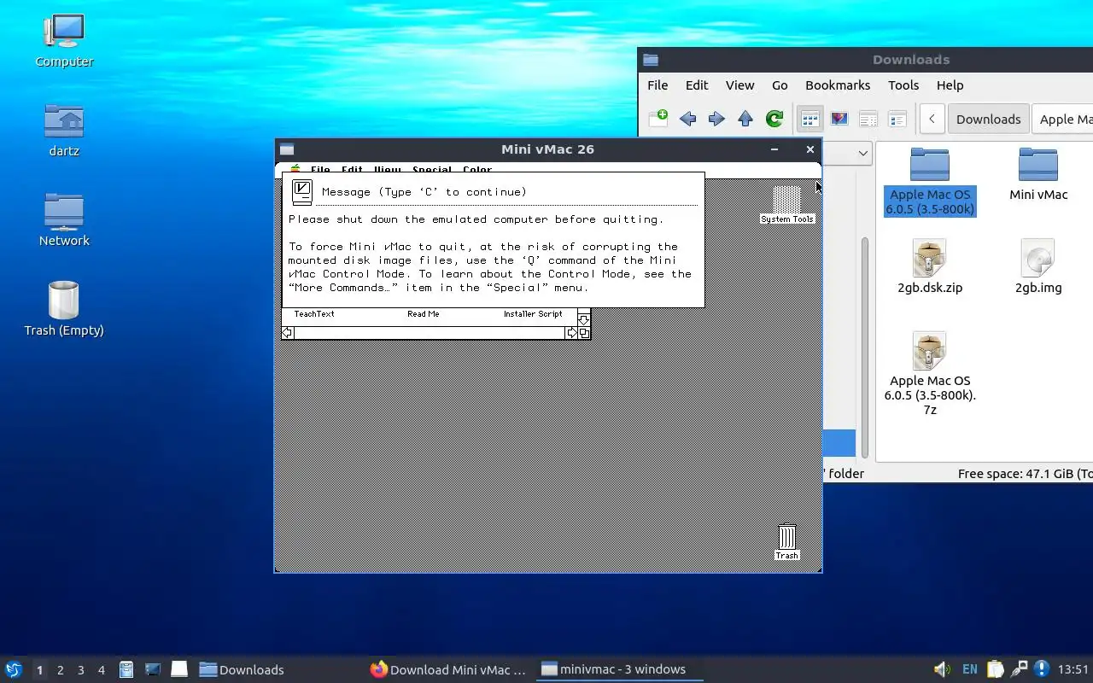The width and height of the screenshot is (1093, 683).
Task: Open Bookmarks menu in Downloads window
Action: pyautogui.click(x=838, y=85)
